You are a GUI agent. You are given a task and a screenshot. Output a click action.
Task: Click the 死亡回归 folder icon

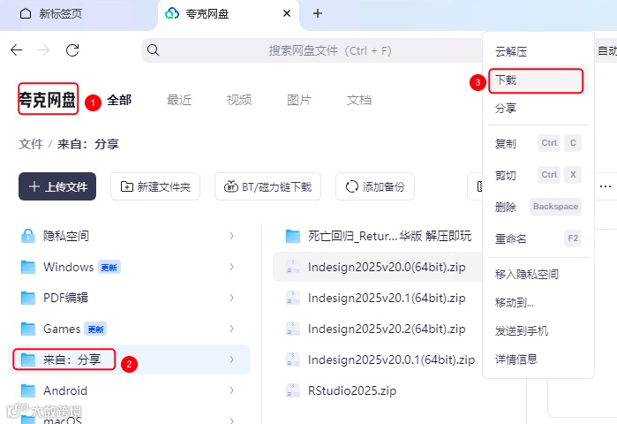(293, 236)
